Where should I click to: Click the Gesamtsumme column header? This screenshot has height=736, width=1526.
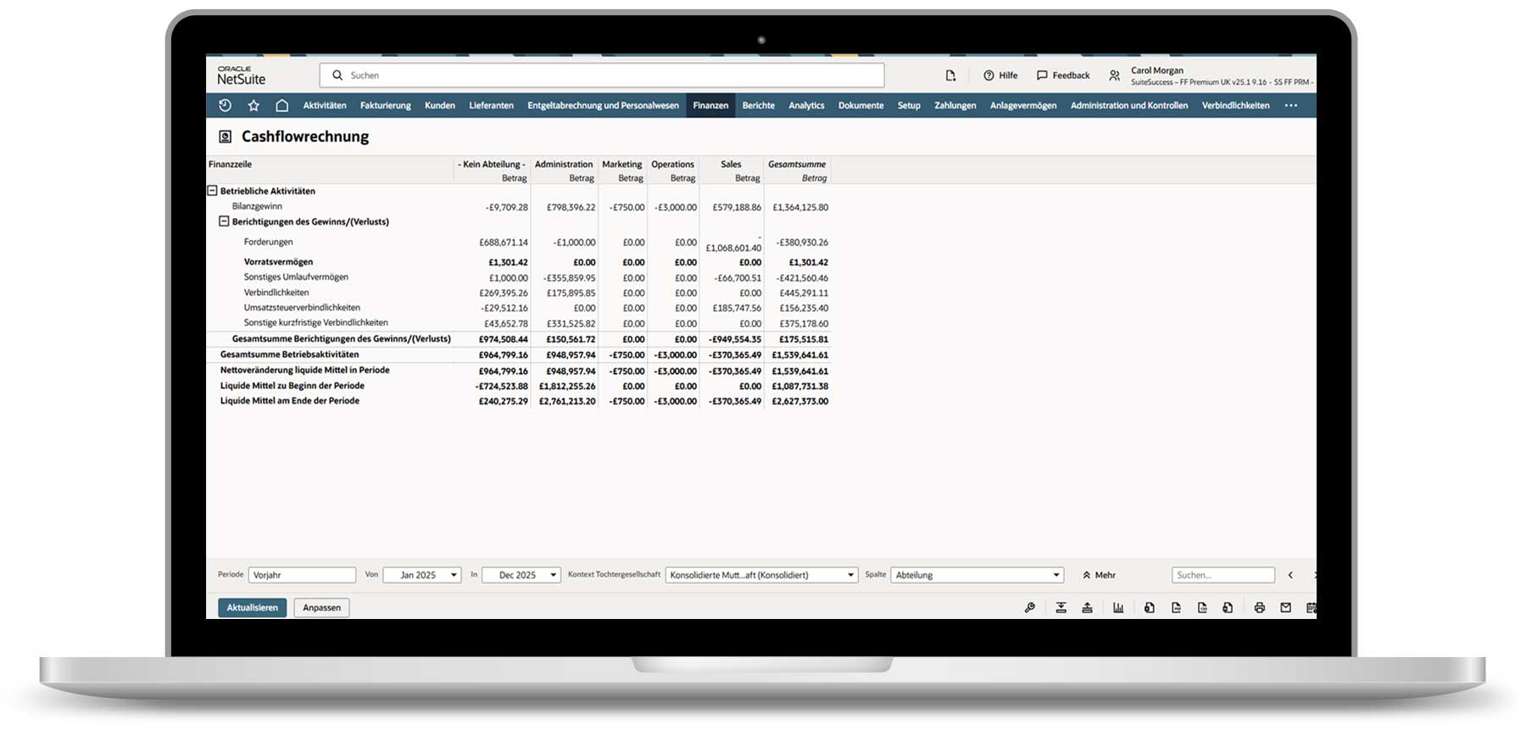(x=797, y=164)
